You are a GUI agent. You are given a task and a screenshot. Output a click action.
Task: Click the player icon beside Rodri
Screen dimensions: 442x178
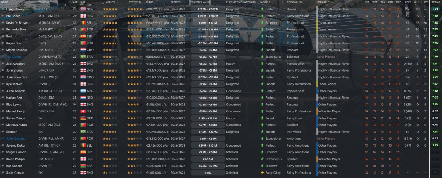coord(3,36)
